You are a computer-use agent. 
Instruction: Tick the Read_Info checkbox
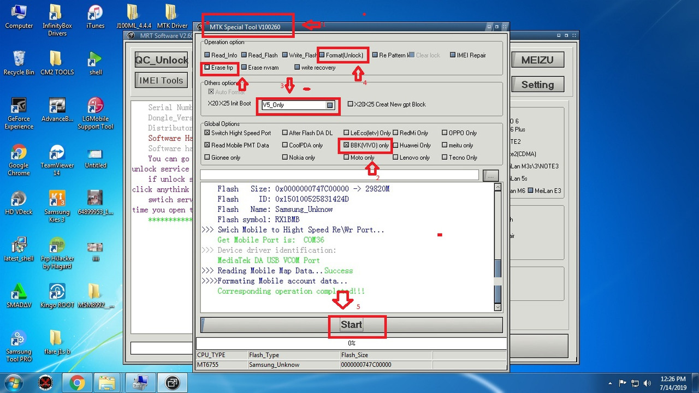(x=207, y=55)
